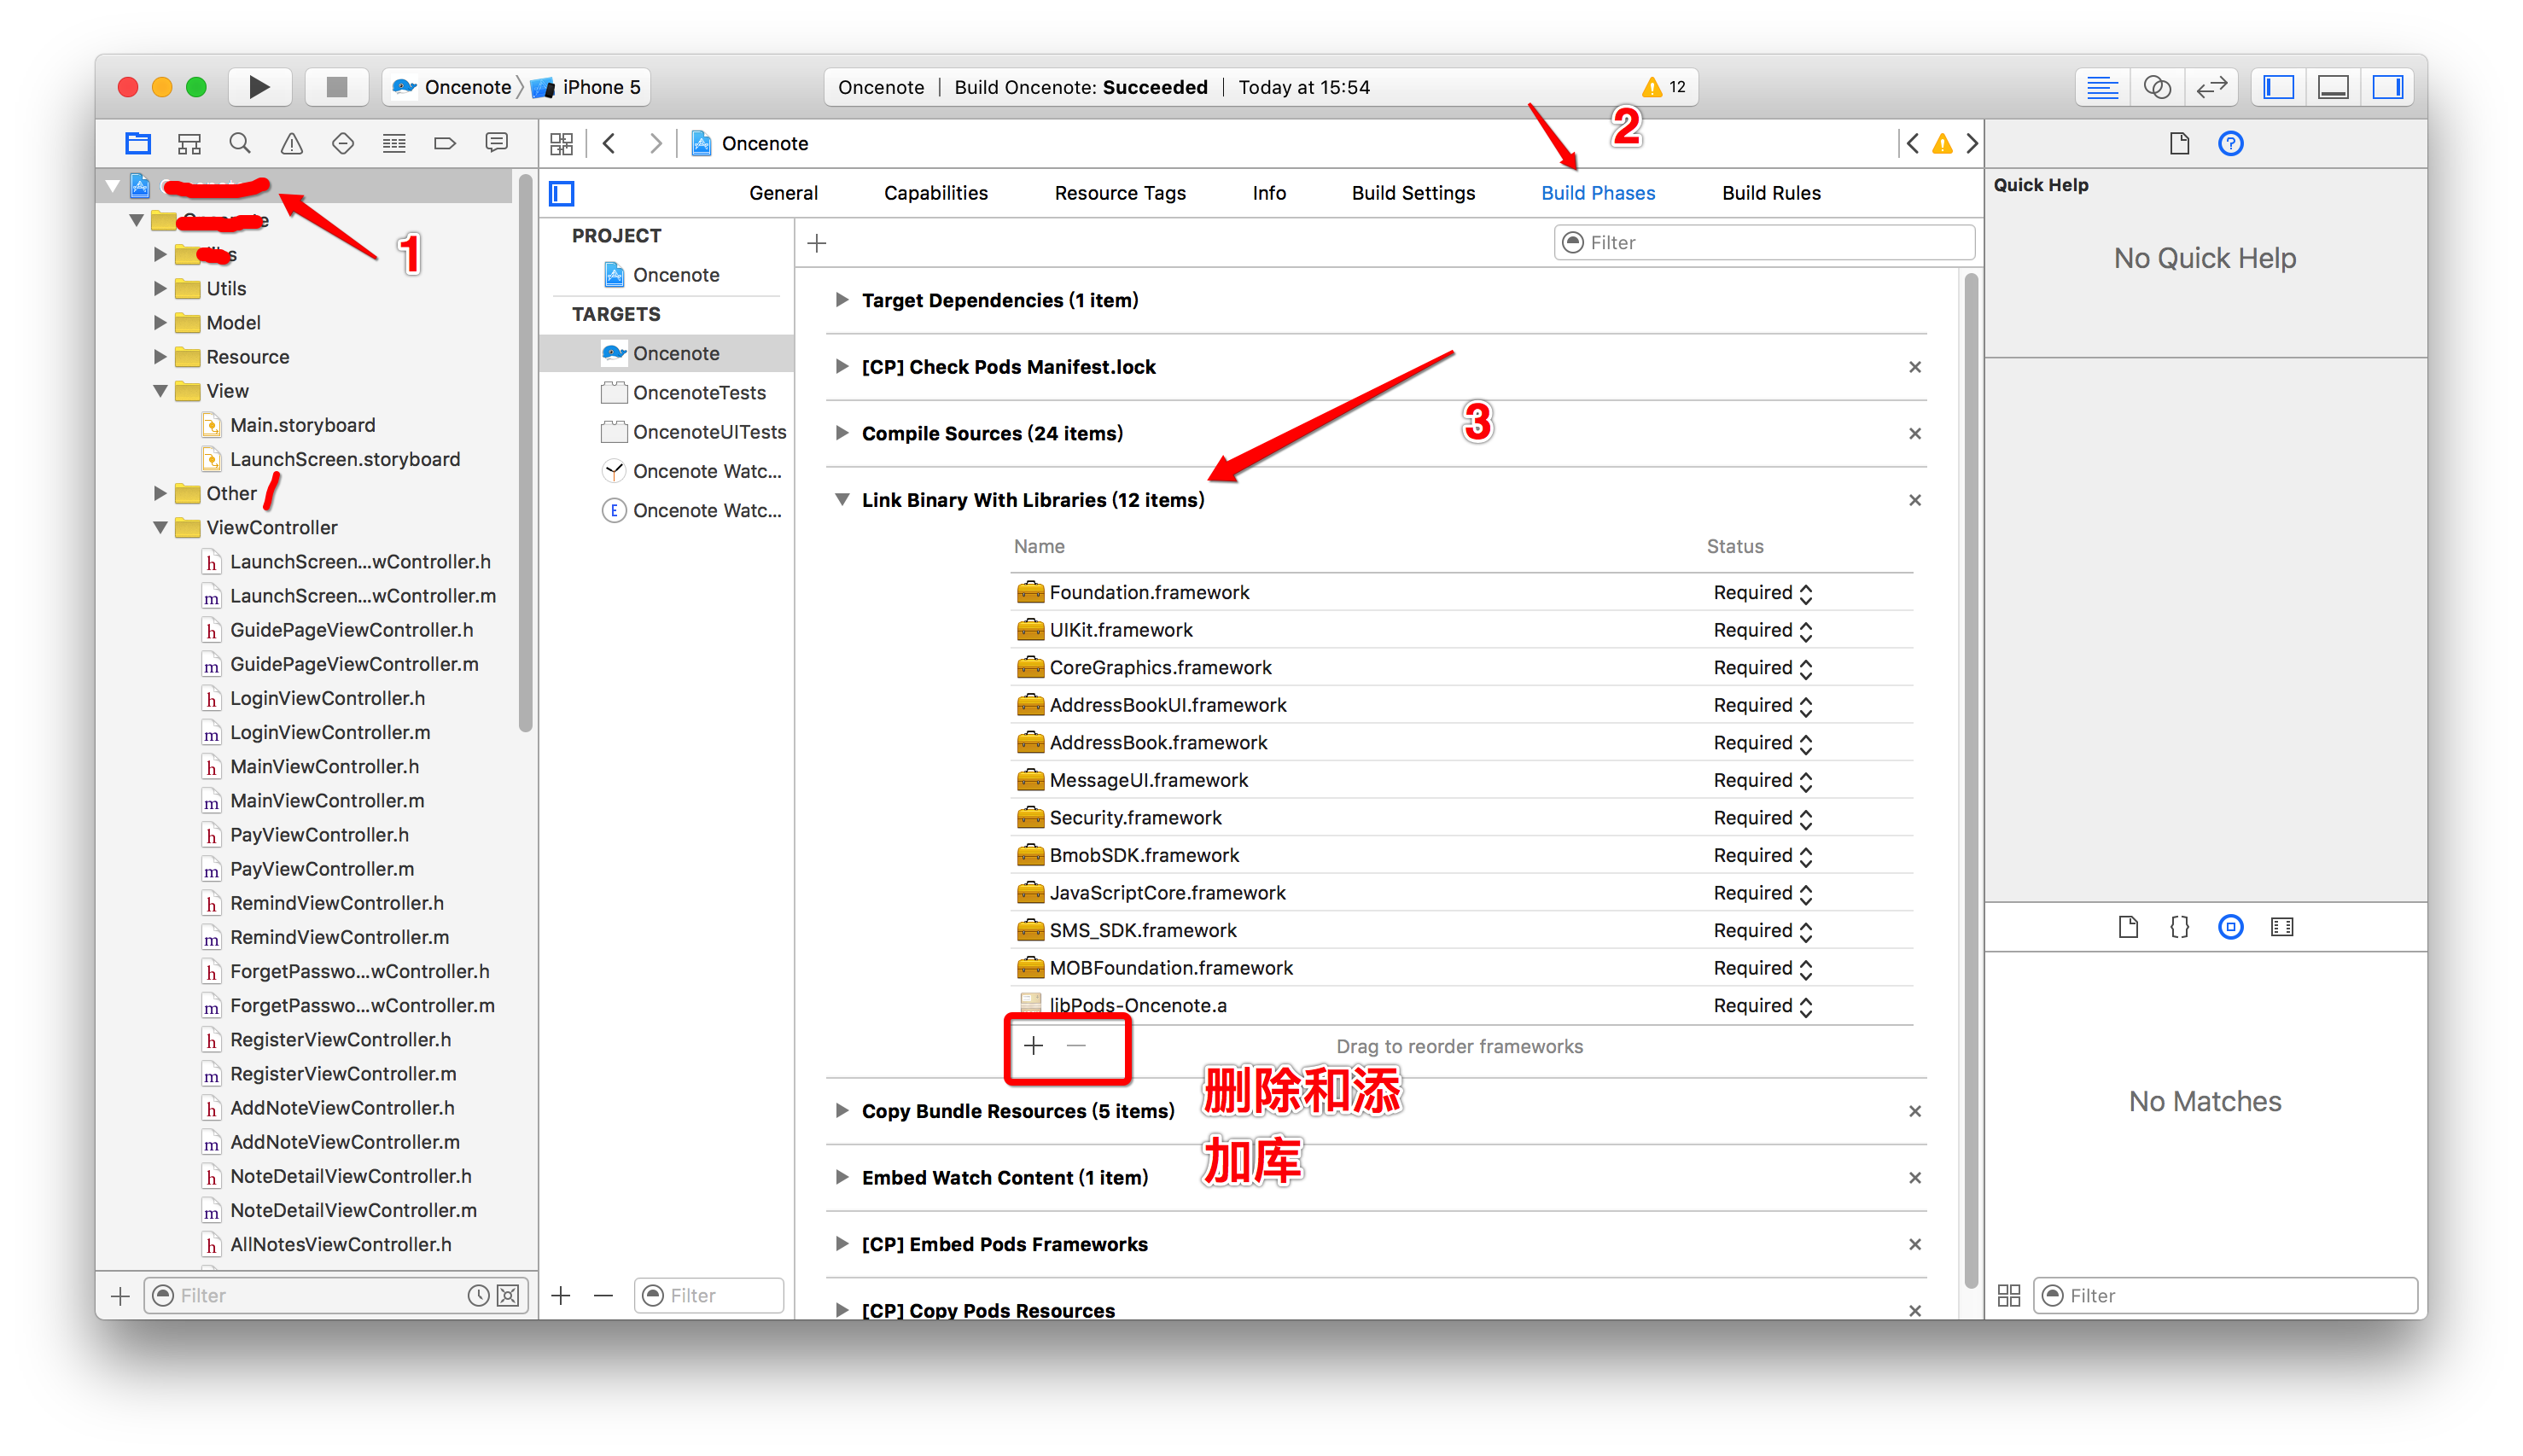Remove selected library with minus button
The height and width of the screenshot is (1456, 2523).
pos(1076,1046)
